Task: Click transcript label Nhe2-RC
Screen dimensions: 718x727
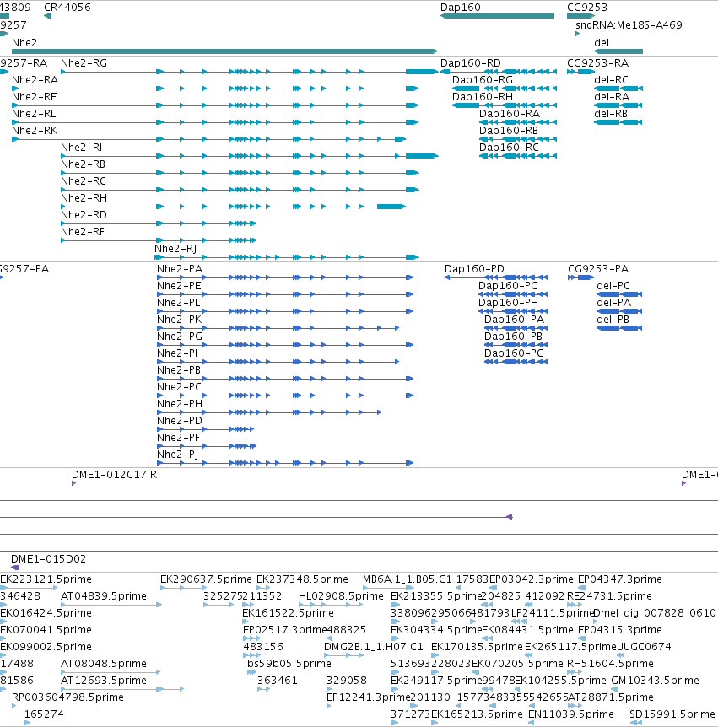Action: [x=83, y=180]
